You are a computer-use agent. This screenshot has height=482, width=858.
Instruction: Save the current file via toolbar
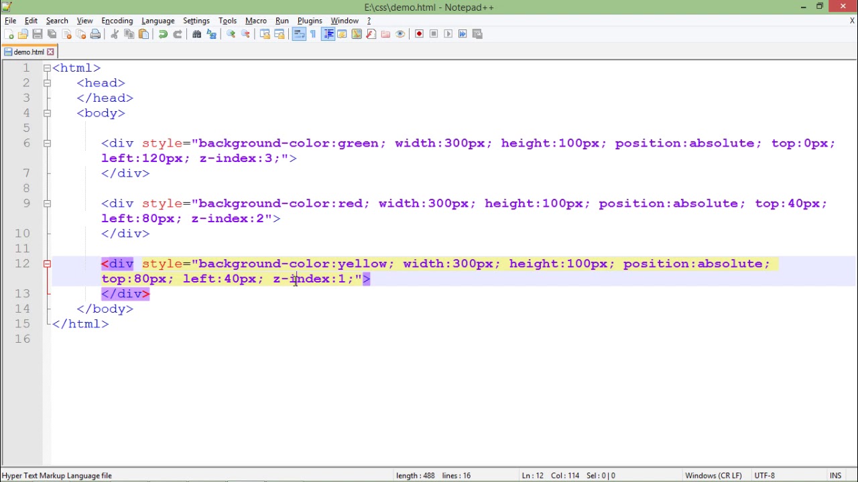pyautogui.click(x=38, y=34)
